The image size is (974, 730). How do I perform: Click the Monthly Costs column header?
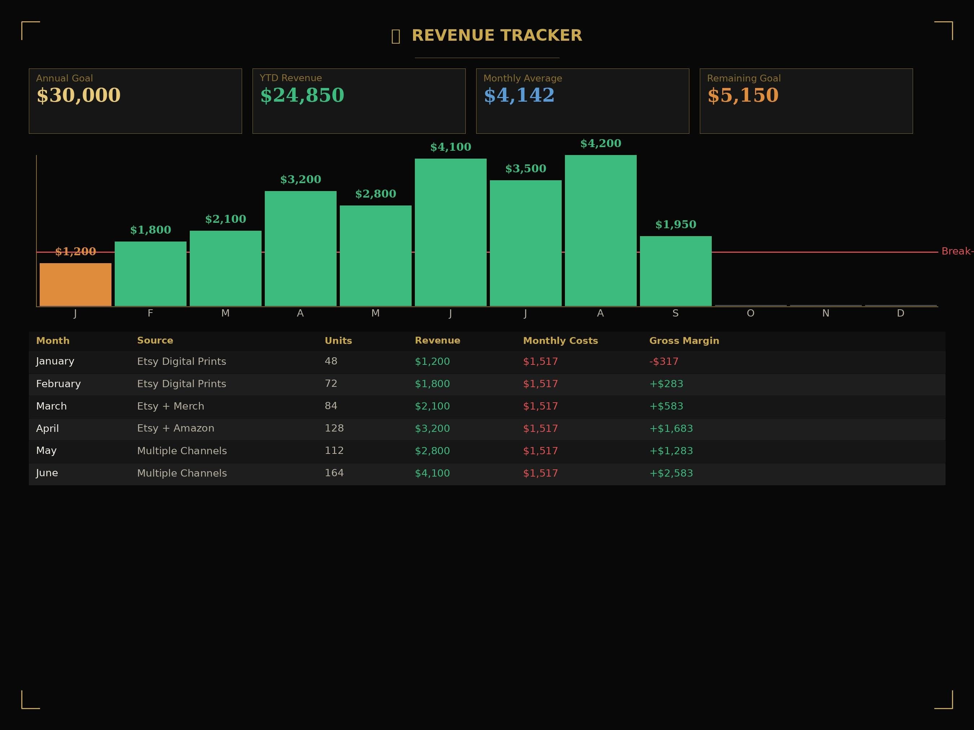pyautogui.click(x=560, y=341)
